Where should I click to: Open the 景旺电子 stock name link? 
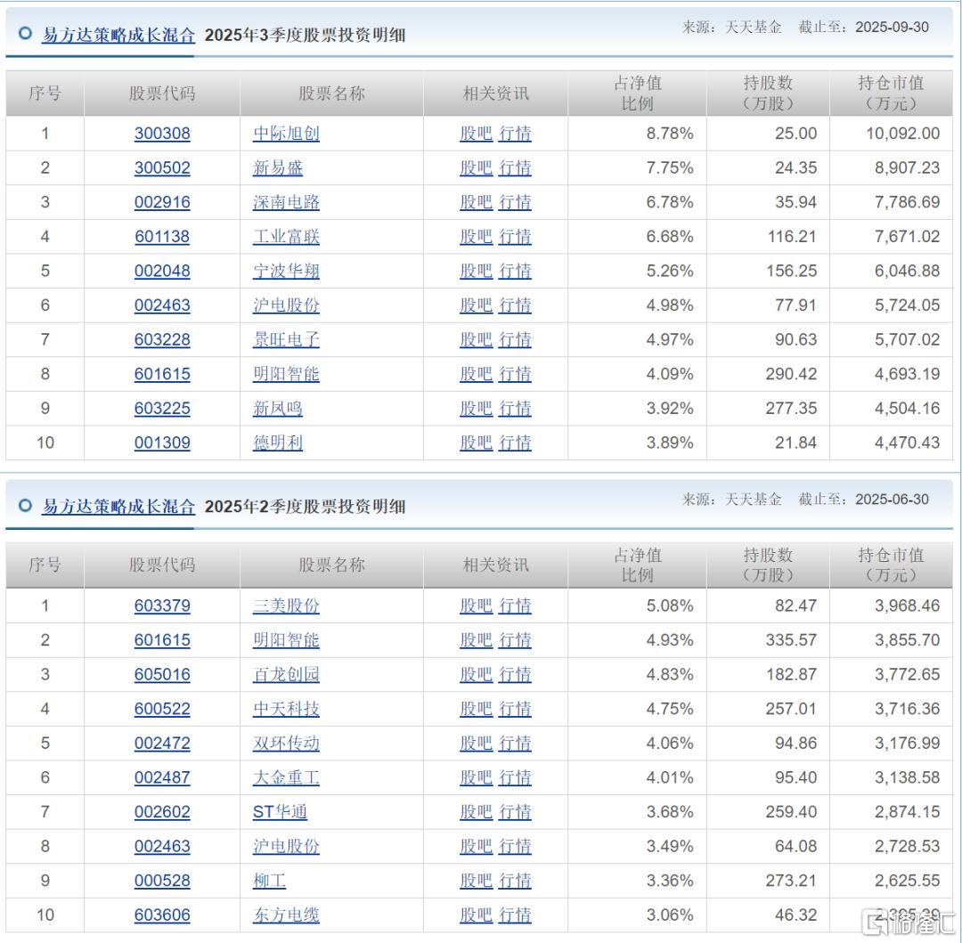click(x=286, y=339)
